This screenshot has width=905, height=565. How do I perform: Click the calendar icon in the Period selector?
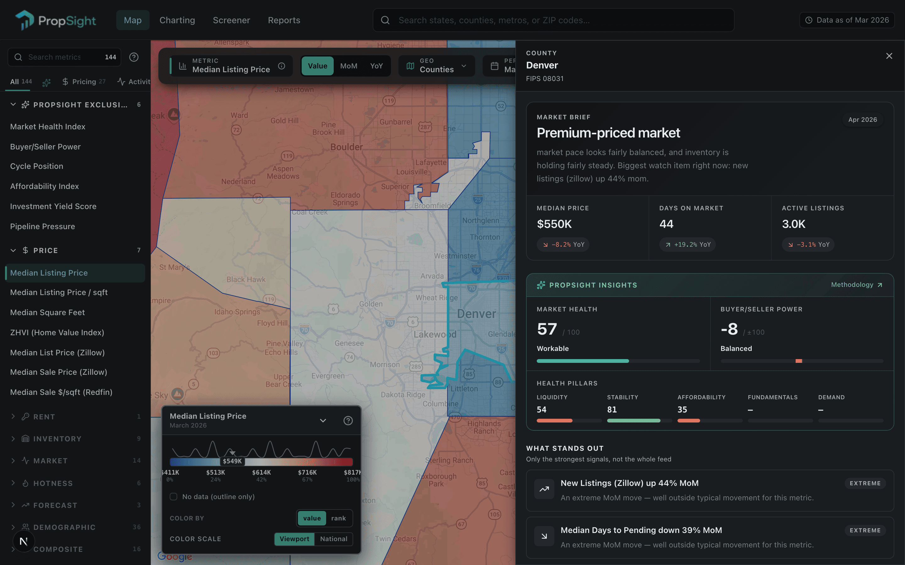(494, 66)
